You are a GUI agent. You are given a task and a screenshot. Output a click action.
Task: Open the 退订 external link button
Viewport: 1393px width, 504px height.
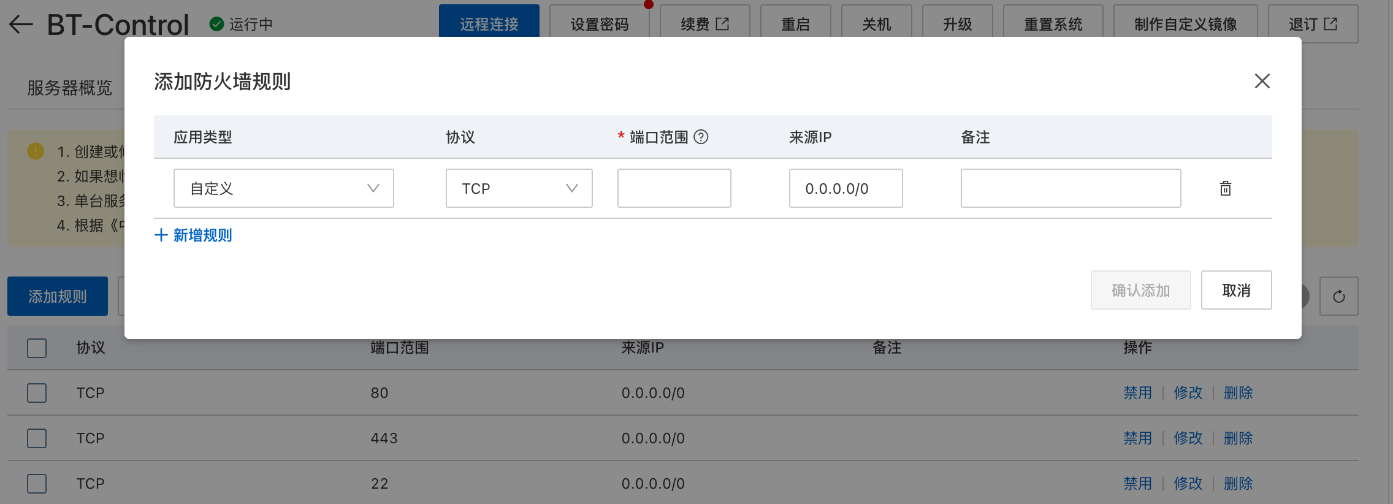point(1312,24)
